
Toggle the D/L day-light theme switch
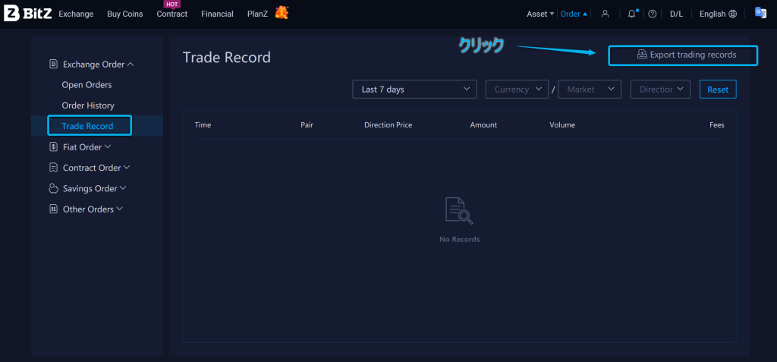click(676, 14)
